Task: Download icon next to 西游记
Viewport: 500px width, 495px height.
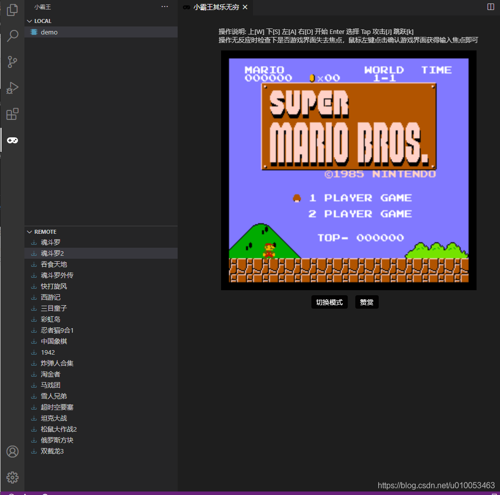Action: pyautogui.click(x=34, y=297)
